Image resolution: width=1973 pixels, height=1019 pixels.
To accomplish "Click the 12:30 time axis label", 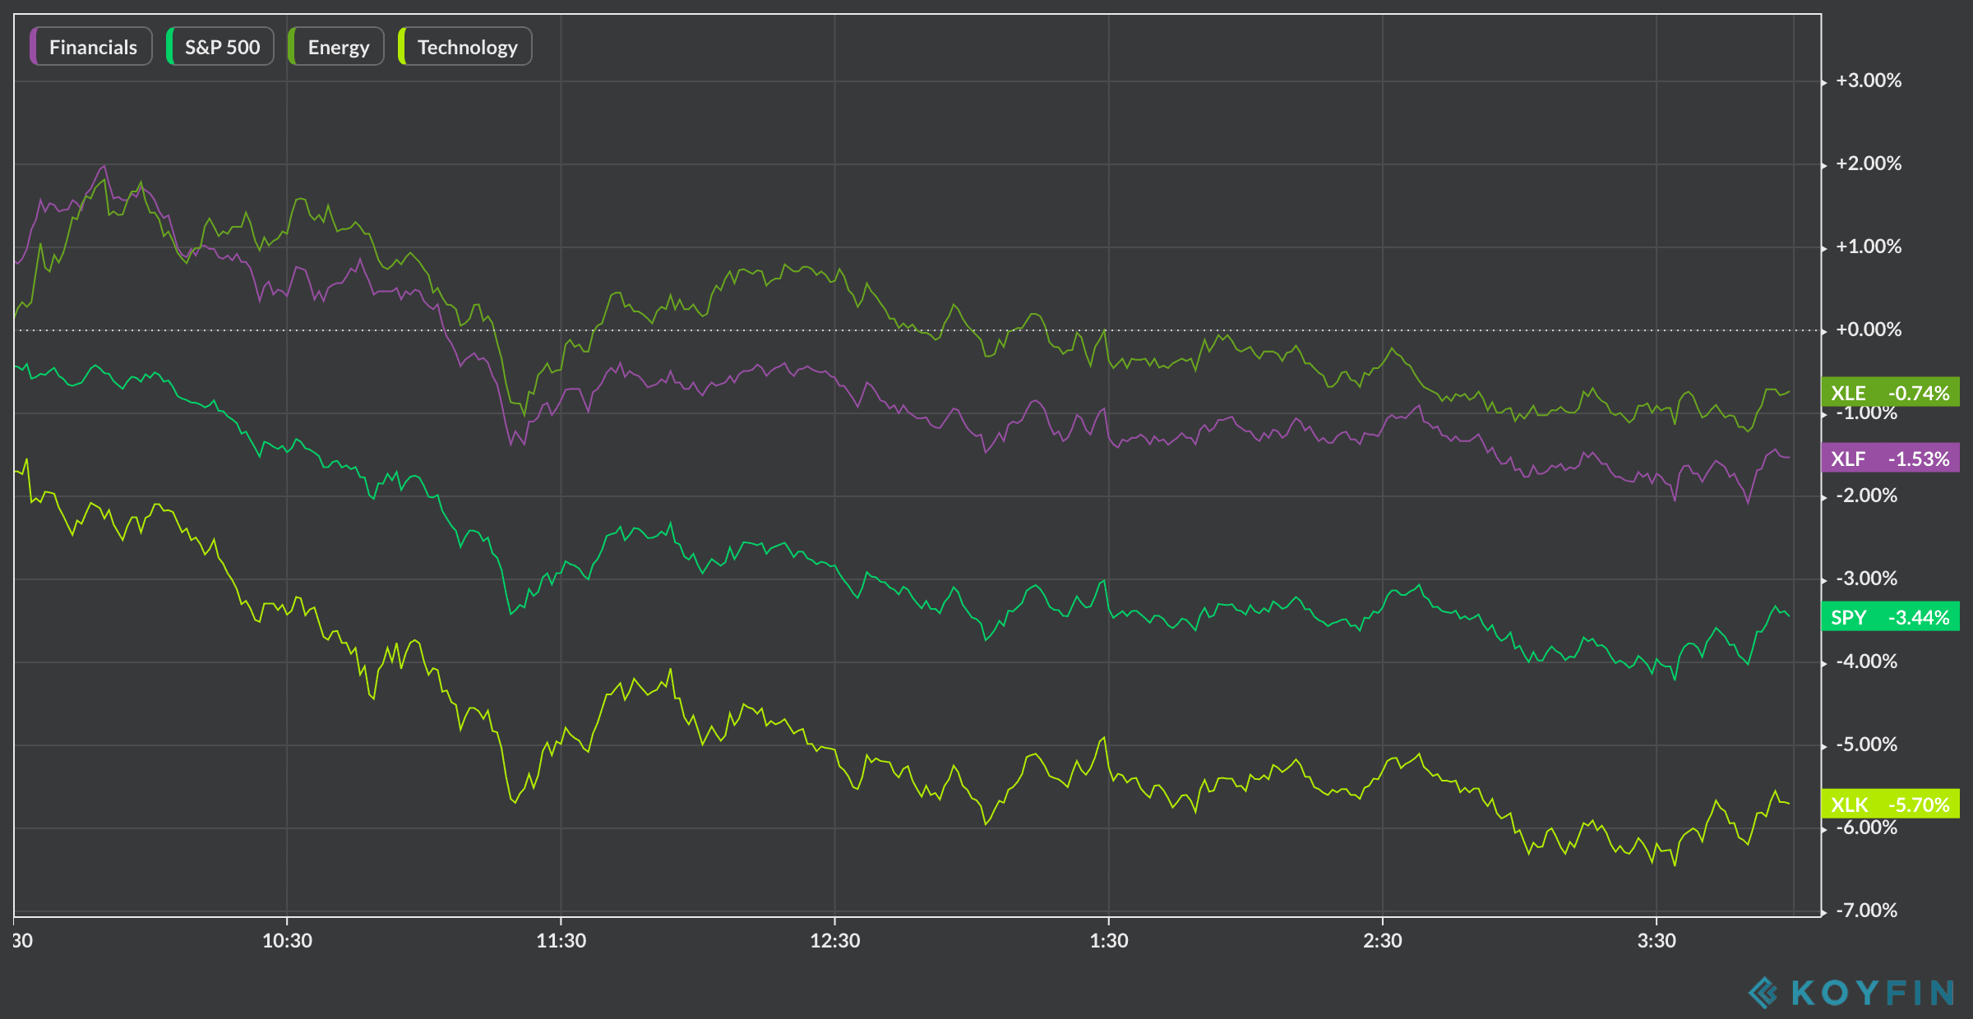I will coord(834,941).
